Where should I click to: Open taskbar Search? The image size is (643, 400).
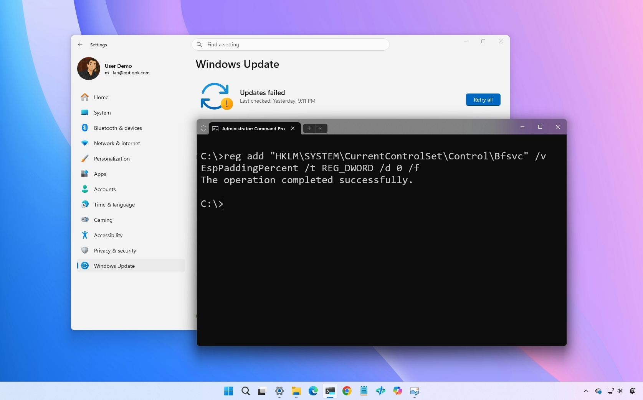(246, 391)
